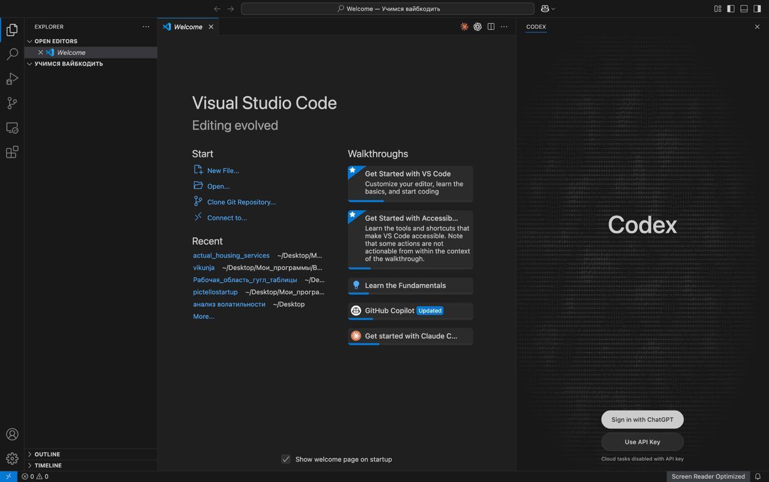Select the CODEX panel tab
Screen dimensions: 769x482
536,26
